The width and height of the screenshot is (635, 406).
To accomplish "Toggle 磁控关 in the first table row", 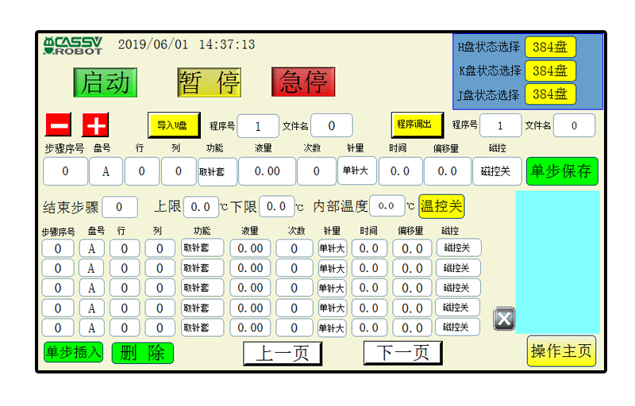I will click(x=458, y=248).
